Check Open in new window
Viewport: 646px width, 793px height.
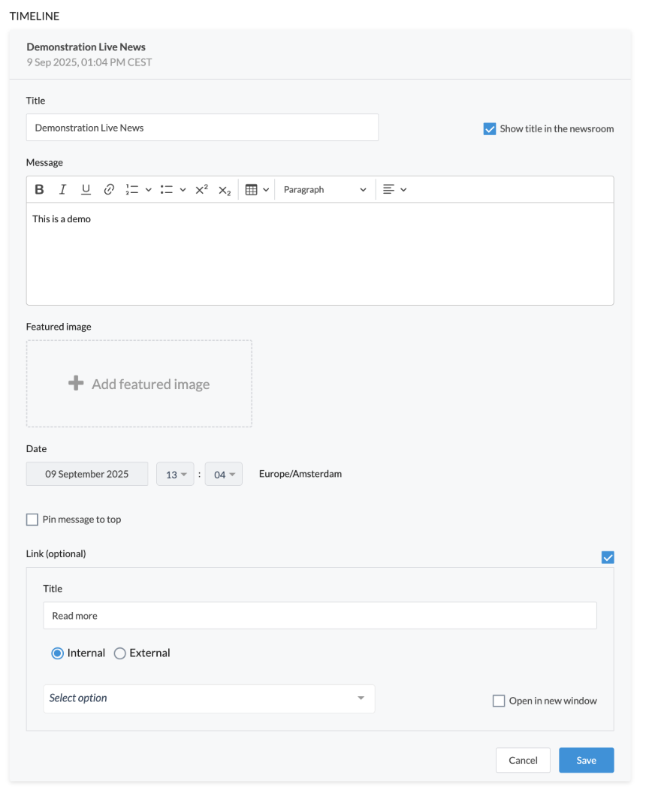(499, 701)
